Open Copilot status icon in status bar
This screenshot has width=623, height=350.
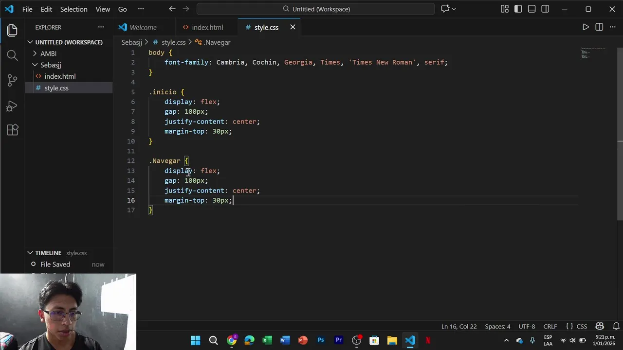click(x=600, y=326)
